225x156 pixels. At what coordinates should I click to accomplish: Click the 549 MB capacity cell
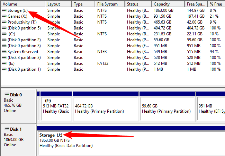pos(160,52)
